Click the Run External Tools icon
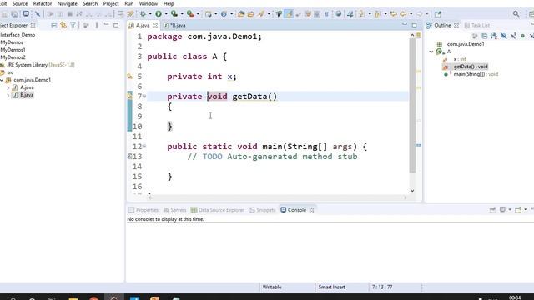Screen dimensions: 534x300 point(190,14)
